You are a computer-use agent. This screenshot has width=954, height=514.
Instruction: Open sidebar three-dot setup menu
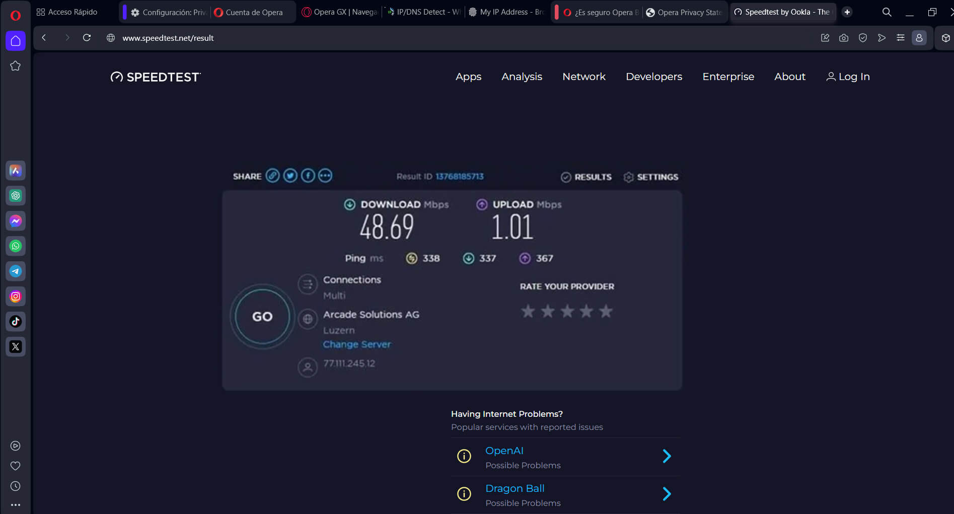coord(16,504)
